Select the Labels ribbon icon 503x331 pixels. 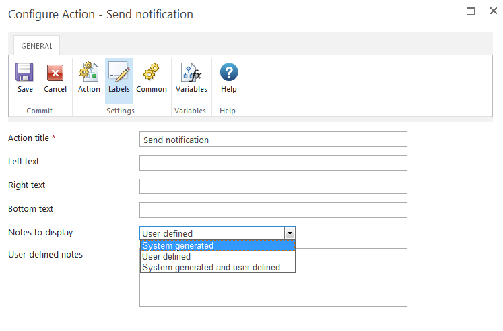(x=119, y=73)
